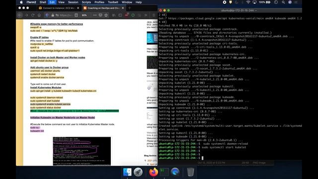Click 'Add ubuntu user to Docker group' heading
The image size is (318, 179).
tap(49, 68)
